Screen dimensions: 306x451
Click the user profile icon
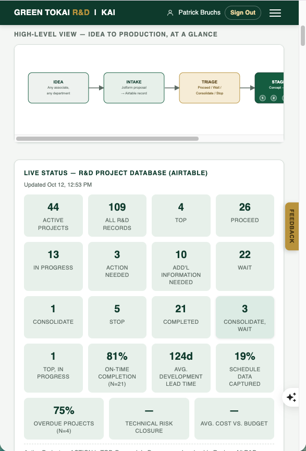tap(170, 13)
